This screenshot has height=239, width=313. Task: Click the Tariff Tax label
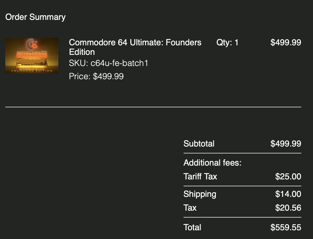pos(200,177)
